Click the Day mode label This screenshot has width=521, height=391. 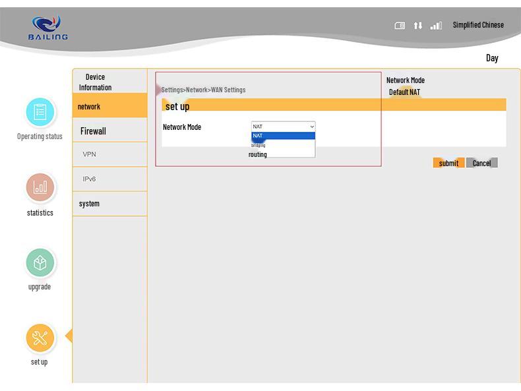(x=492, y=58)
